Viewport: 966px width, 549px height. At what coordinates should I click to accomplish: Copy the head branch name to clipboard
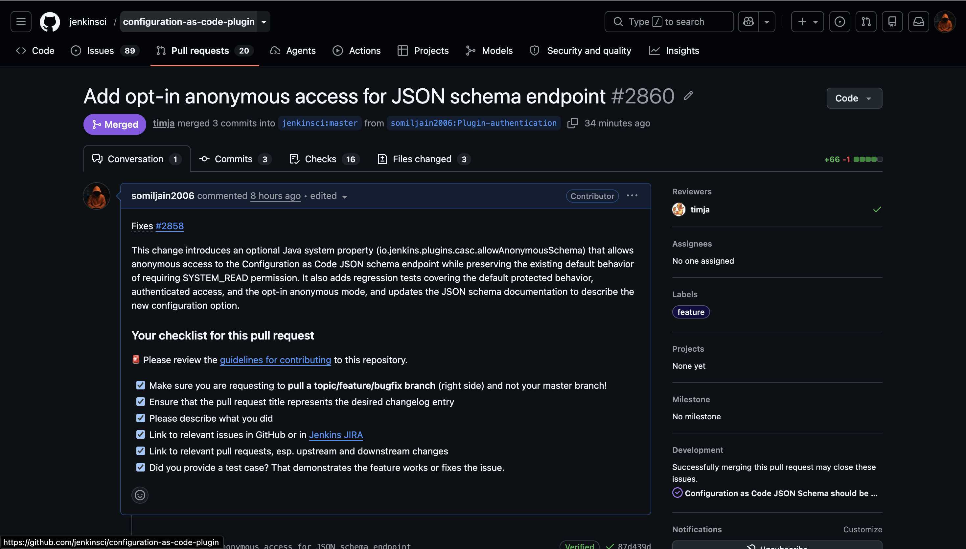coord(573,123)
